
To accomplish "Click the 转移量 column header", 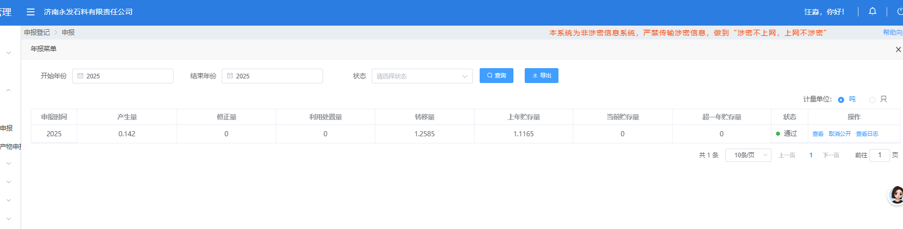I will tap(424, 117).
